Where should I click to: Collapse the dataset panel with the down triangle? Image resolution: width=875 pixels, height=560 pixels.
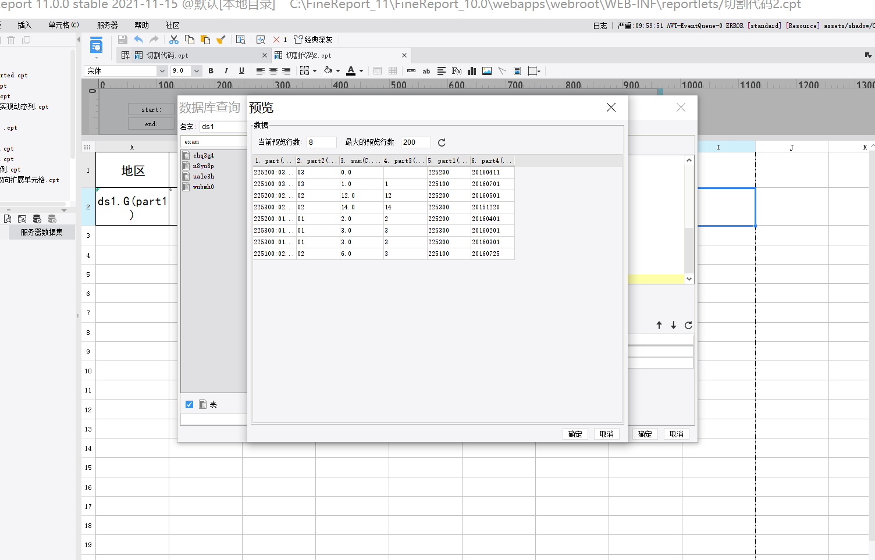tap(64, 210)
